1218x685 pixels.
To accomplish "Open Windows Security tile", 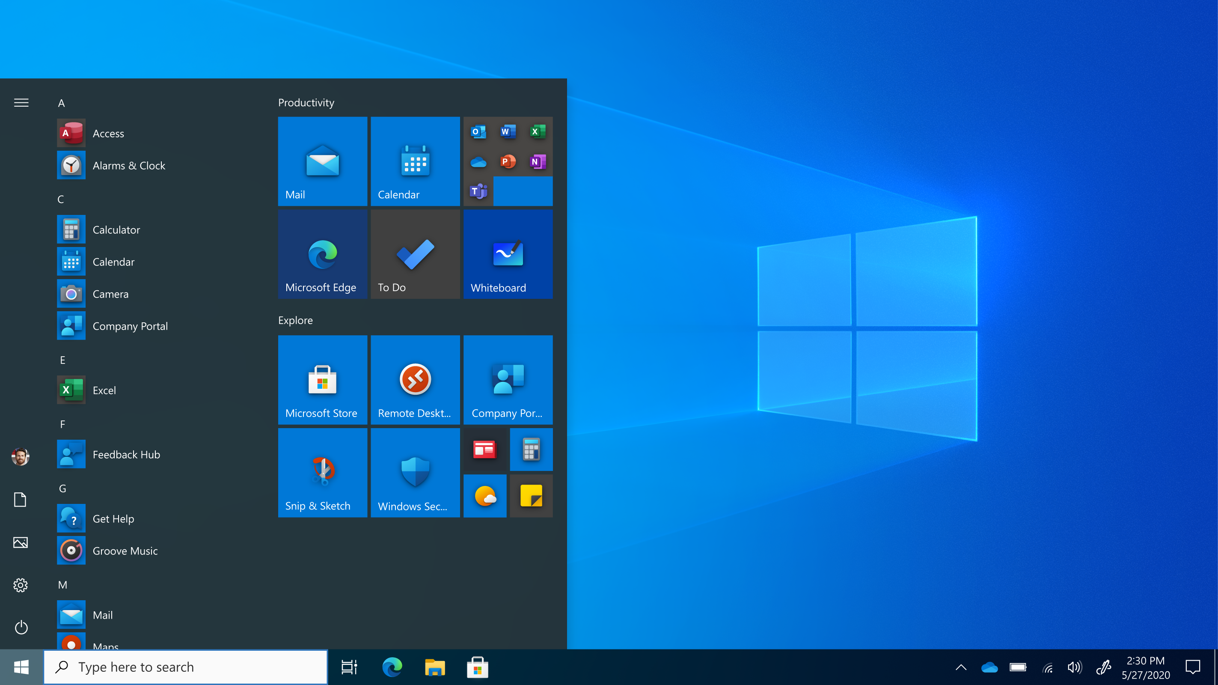I will [x=415, y=472].
